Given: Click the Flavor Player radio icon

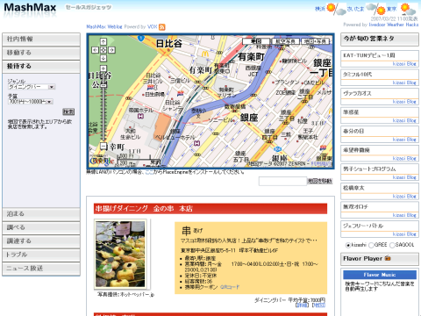Looking at the screenshot, I should [x=388, y=258].
